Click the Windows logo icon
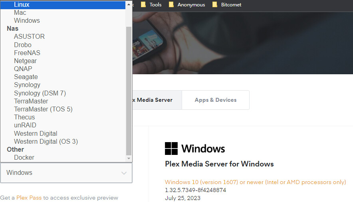 [x=171, y=149]
